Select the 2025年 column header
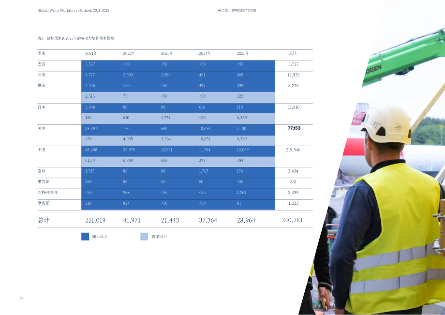Viewport: 445px width, 315px height. (x=243, y=53)
